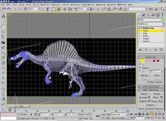Click the Box01 object name field
Image resolution: width=166 pixels, height=121 pixels.
click(149, 20)
